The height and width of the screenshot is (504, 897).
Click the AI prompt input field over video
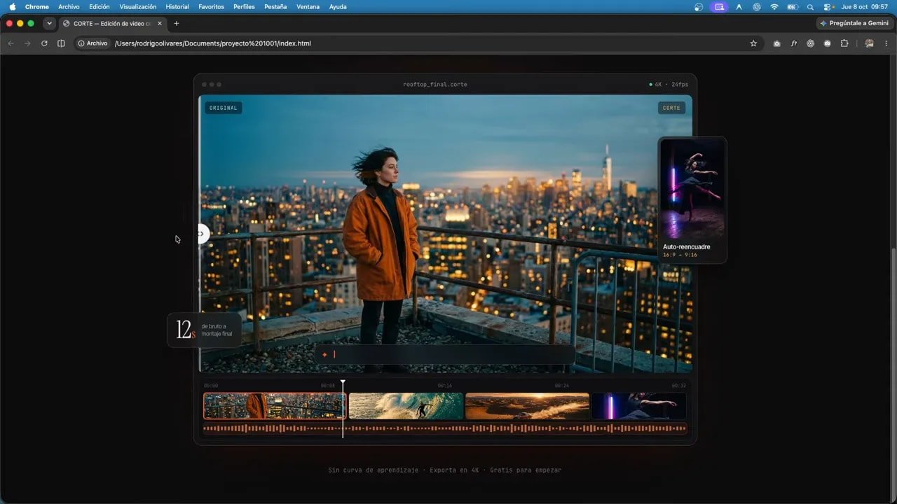point(445,354)
